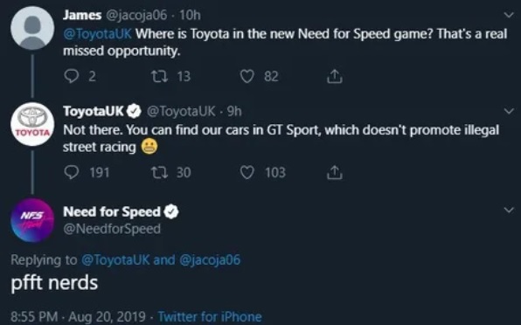Open the chevron menu on ToyotaUK's tweet
Screen dimensions: 521x325
coord(509,111)
